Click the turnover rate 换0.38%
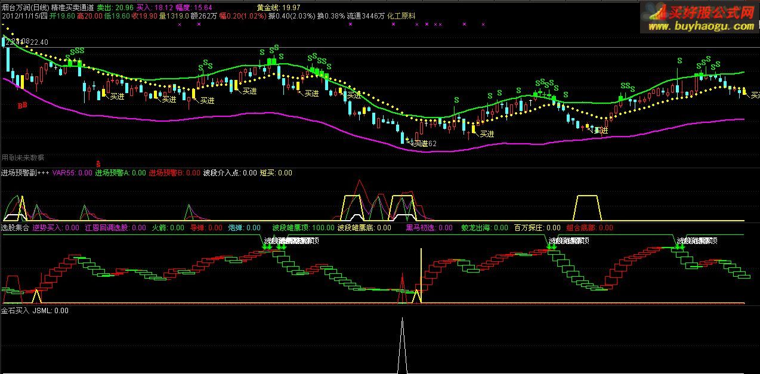 tap(331, 16)
